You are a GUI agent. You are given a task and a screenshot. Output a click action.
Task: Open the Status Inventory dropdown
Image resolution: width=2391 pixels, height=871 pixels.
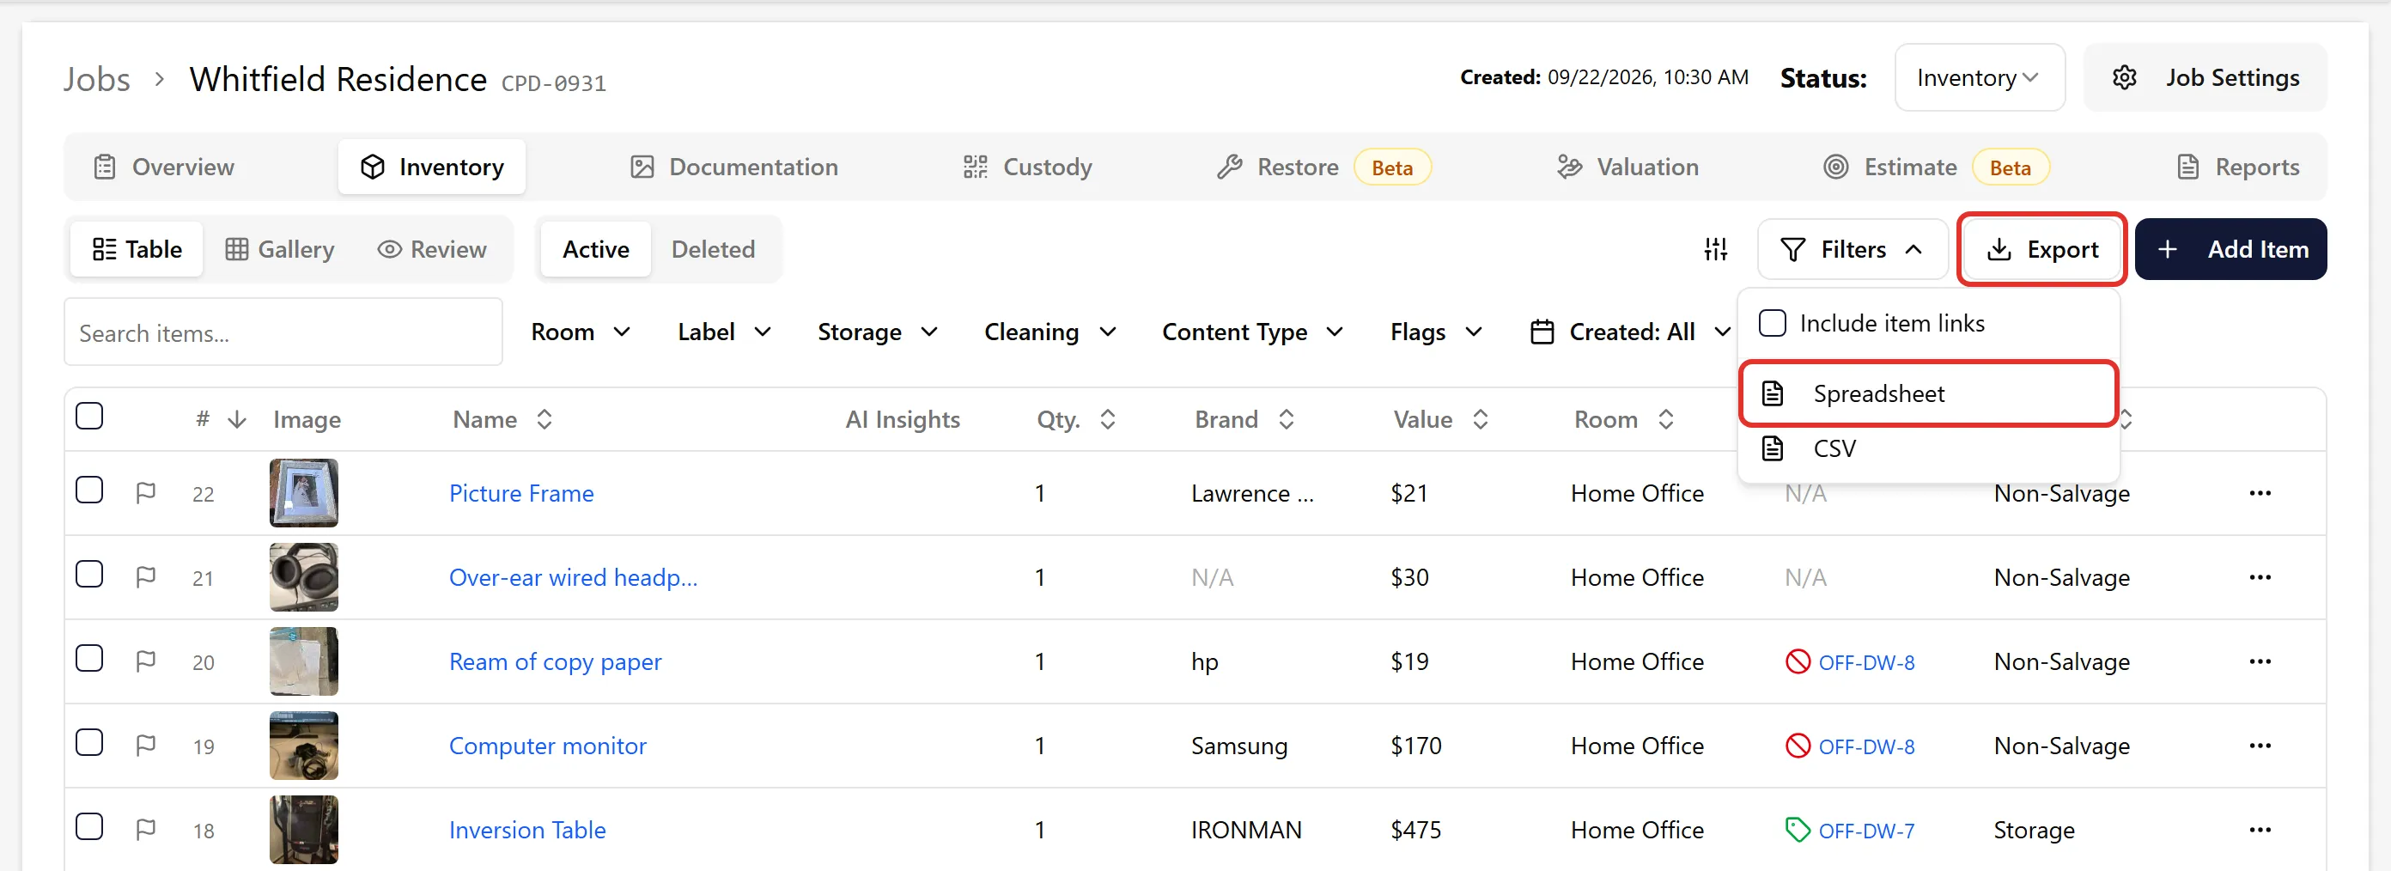1979,78
